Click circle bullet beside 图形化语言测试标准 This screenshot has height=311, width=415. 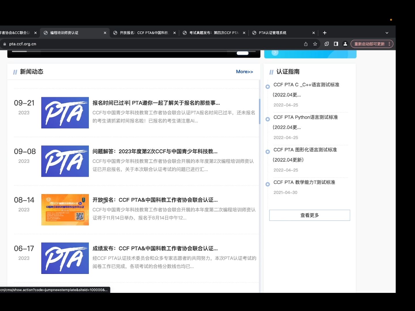coord(267,151)
